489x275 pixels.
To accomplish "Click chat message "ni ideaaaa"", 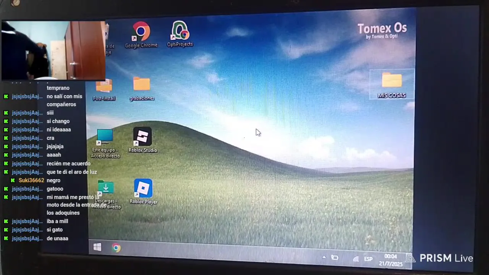I will tap(59, 129).
